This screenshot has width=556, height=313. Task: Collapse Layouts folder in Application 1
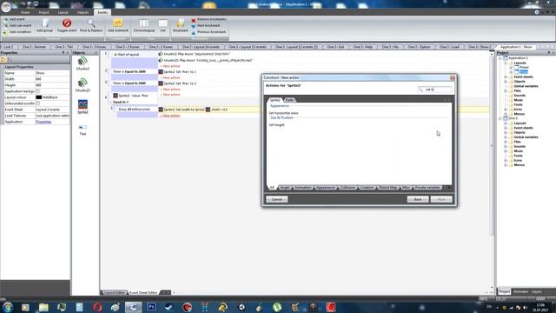(x=506, y=63)
